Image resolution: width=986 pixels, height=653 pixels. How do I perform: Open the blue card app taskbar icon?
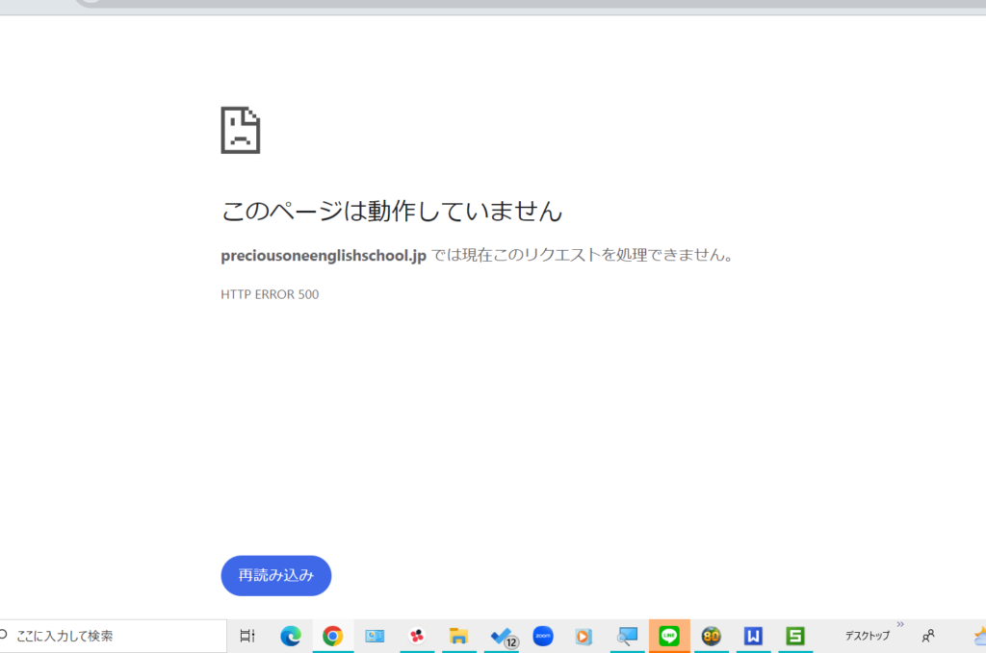click(375, 636)
